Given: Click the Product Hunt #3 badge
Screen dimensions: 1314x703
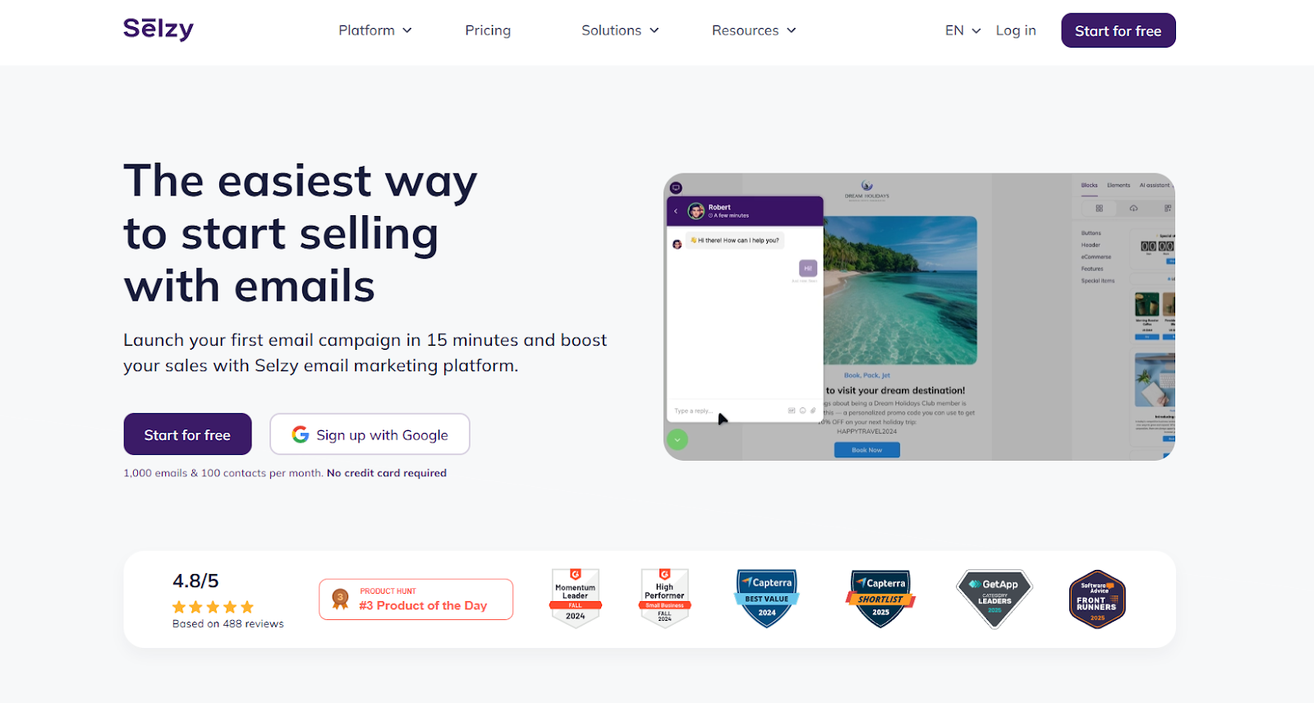Looking at the screenshot, I should point(416,600).
